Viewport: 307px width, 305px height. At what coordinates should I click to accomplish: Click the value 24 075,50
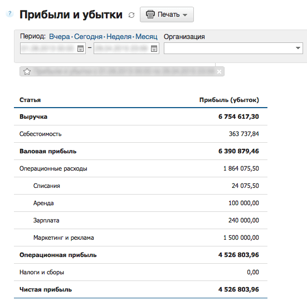click(245, 186)
